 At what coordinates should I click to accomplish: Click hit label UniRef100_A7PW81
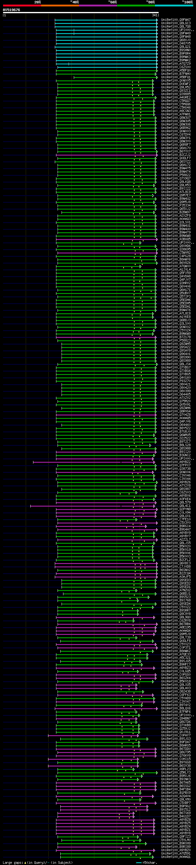click(x=176, y=114)
